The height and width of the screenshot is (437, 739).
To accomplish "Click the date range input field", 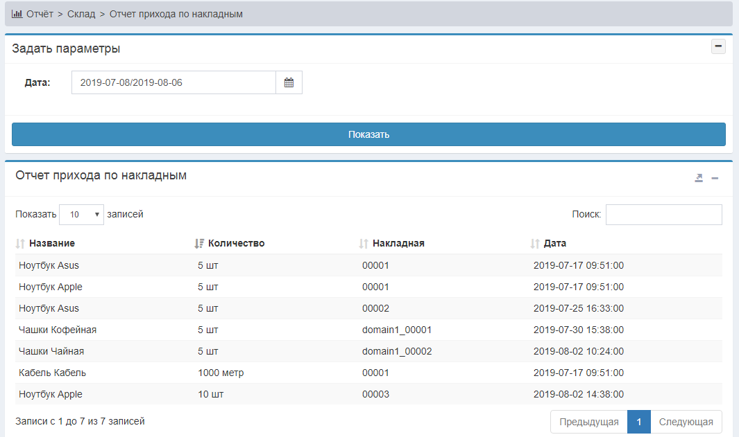I will (x=173, y=82).
